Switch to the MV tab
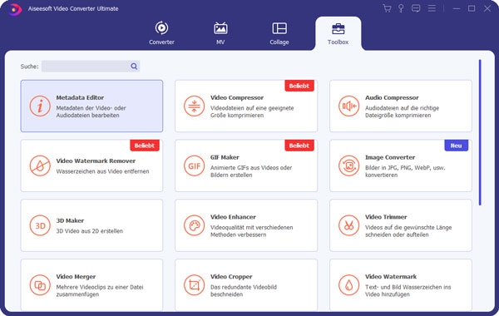 click(x=220, y=33)
